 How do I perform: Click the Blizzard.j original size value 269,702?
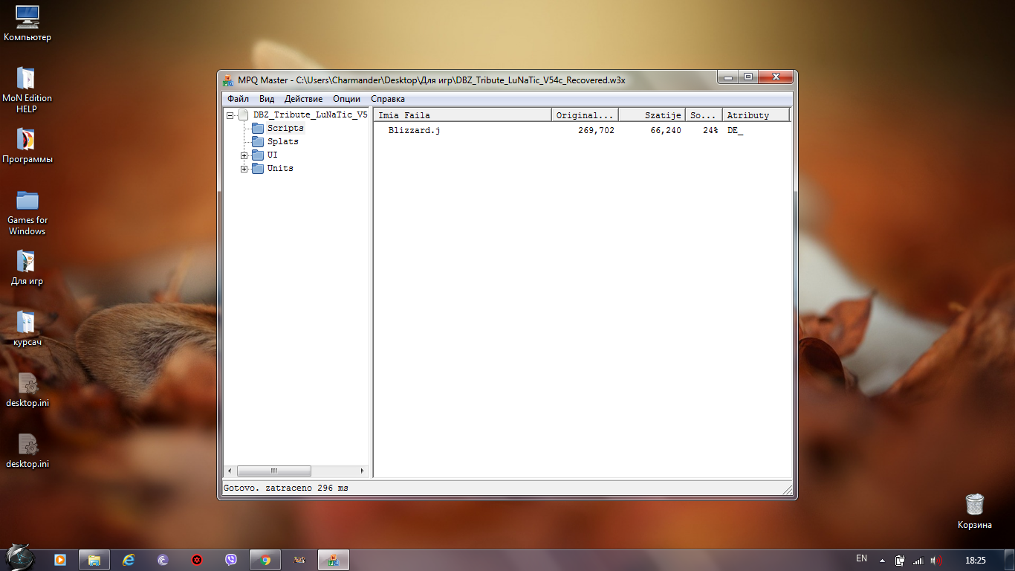596,131
